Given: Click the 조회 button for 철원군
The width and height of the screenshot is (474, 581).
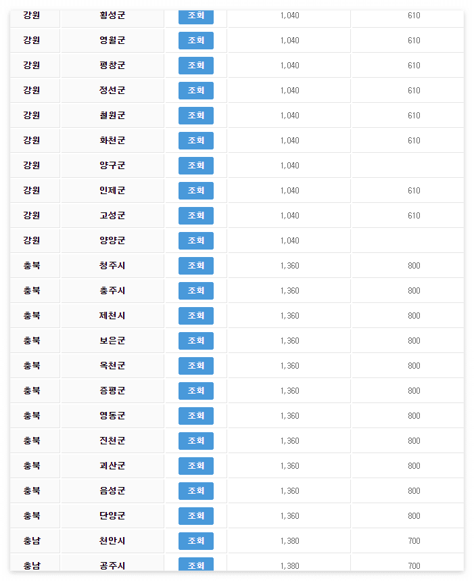Looking at the screenshot, I should coord(195,116).
